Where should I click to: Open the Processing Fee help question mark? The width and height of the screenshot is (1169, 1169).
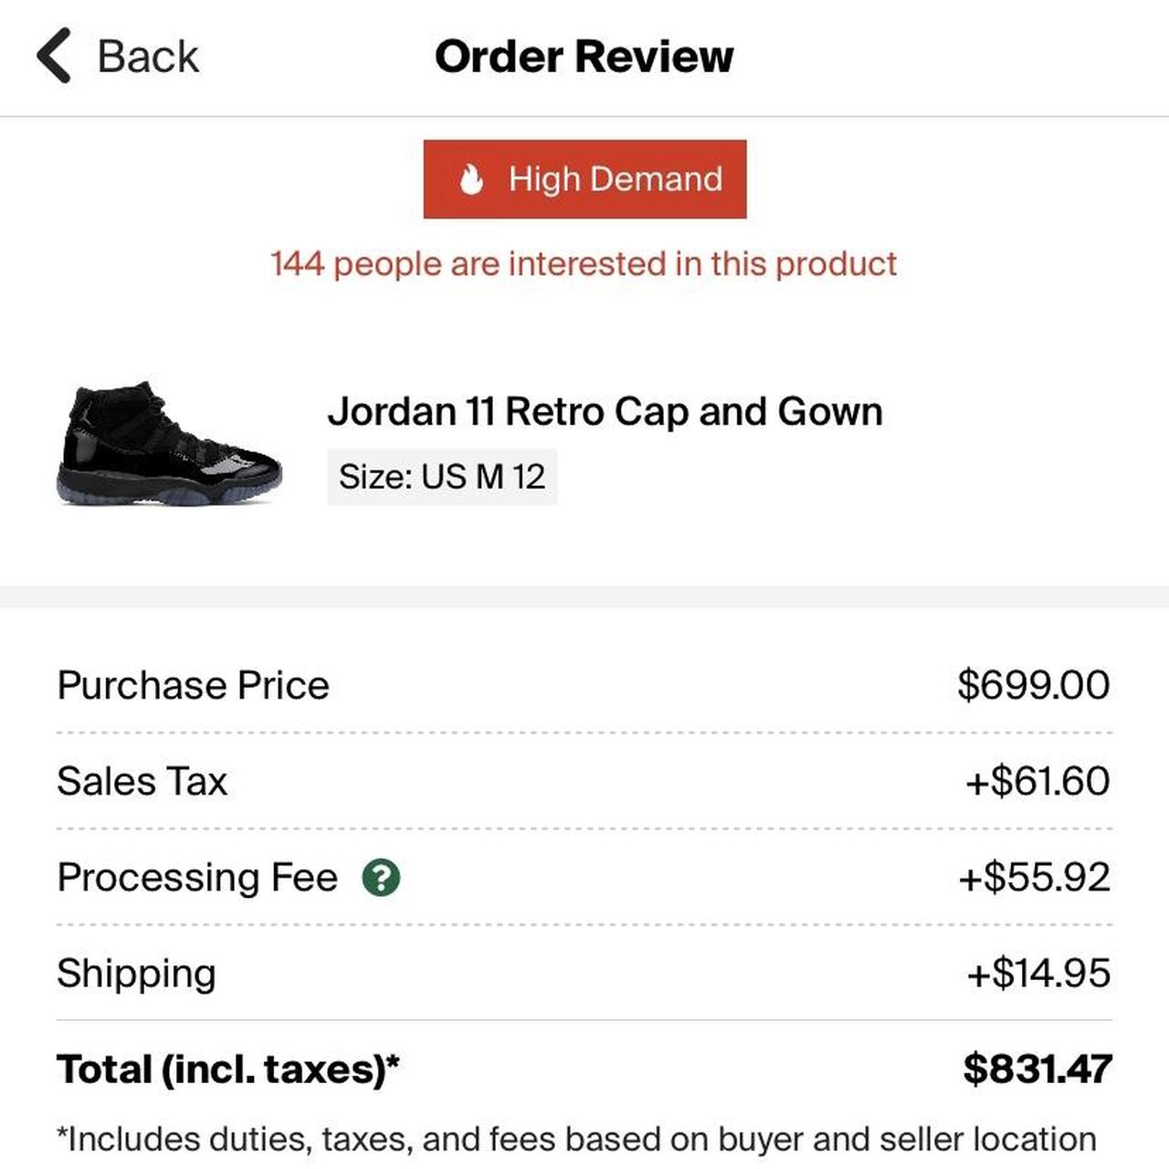(x=381, y=878)
